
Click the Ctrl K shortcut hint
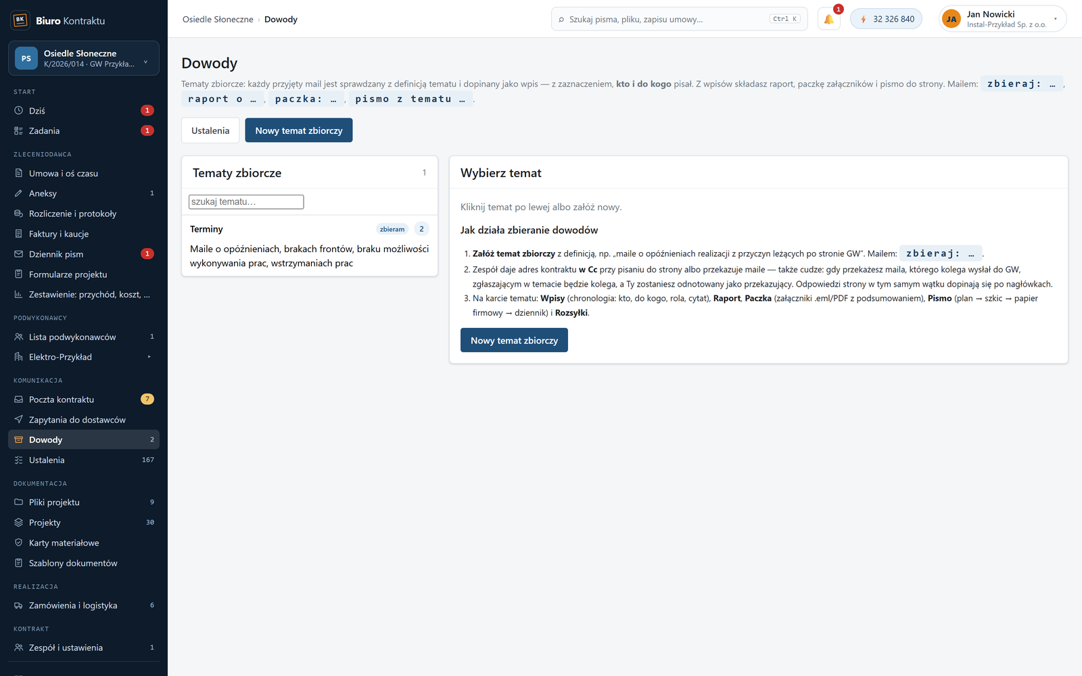tap(785, 19)
